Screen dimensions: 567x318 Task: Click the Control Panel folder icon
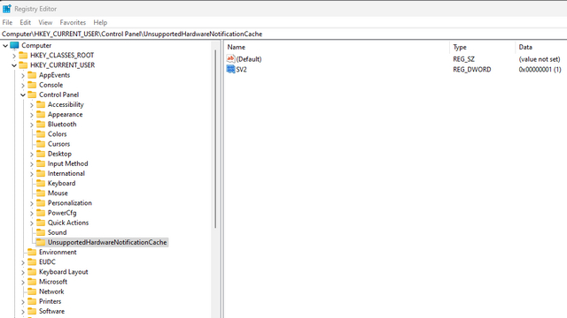tap(32, 95)
